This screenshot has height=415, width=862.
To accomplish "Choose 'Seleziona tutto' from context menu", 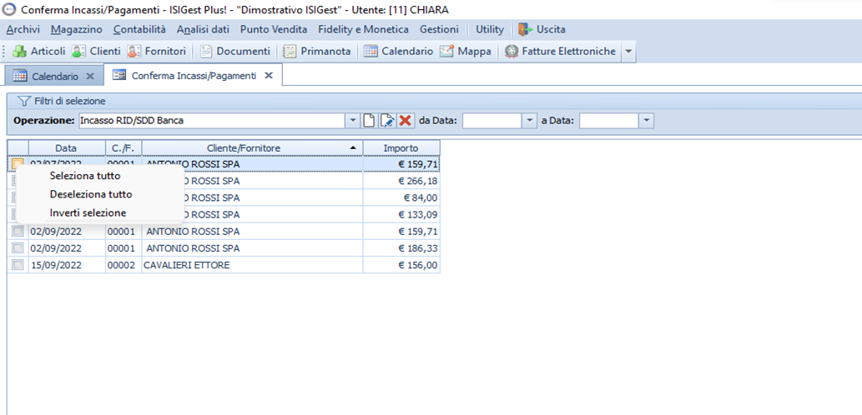I will tap(85, 176).
